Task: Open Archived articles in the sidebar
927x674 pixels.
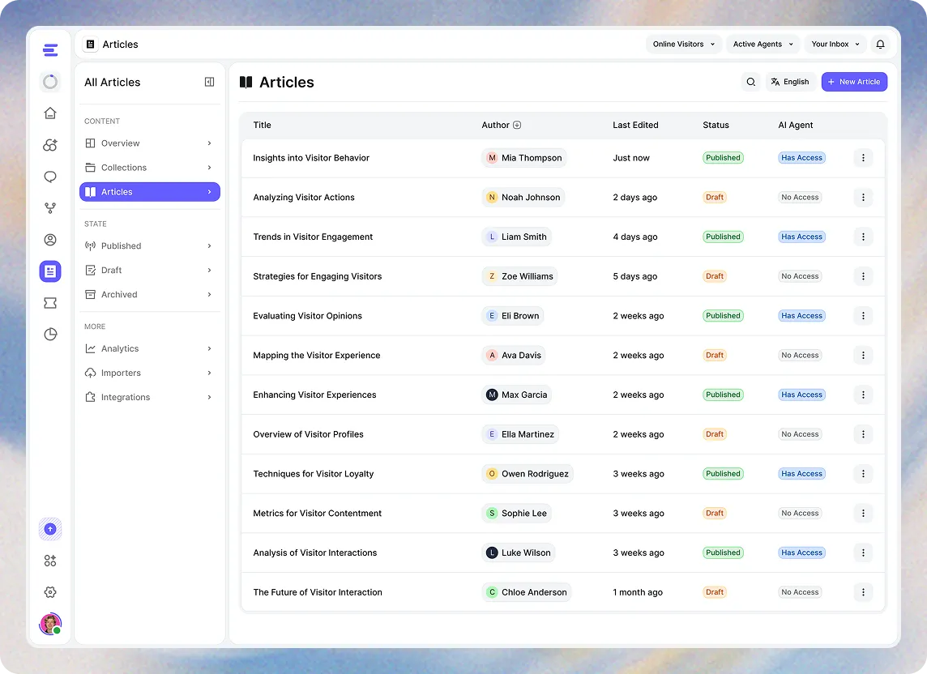Action: click(150, 294)
